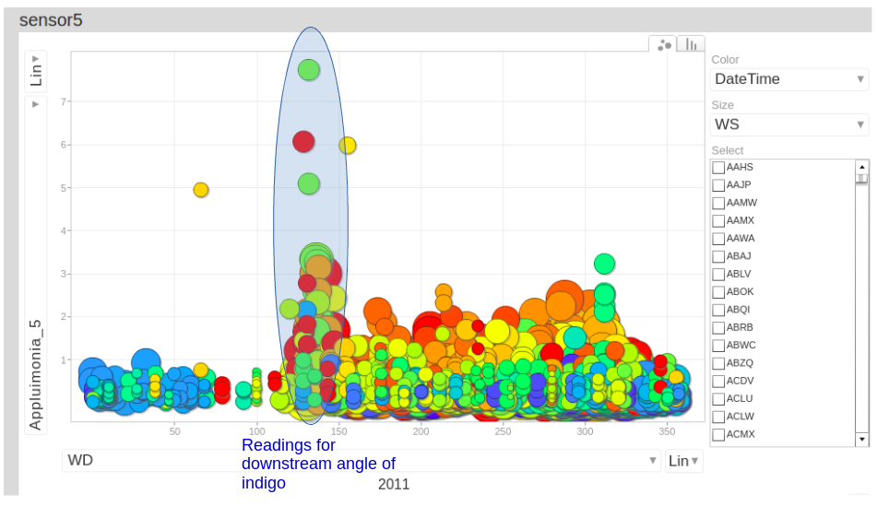
Task: Enable the ABLV checkbox
Action: pyautogui.click(x=718, y=274)
